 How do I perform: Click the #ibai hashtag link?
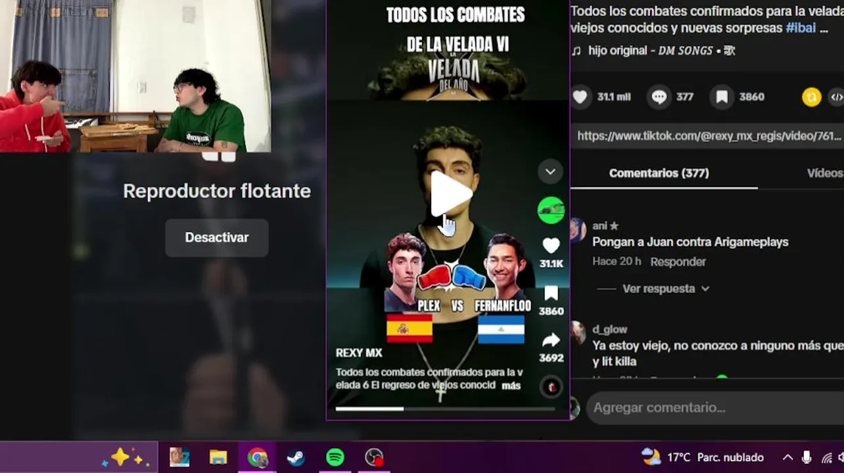click(801, 28)
